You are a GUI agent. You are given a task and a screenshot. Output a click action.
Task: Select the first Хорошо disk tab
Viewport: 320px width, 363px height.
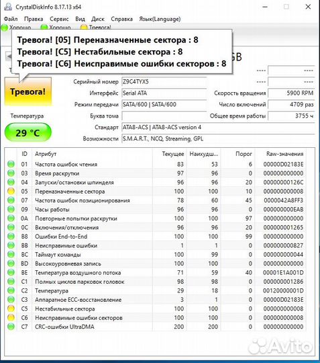pyautogui.click(x=16, y=28)
